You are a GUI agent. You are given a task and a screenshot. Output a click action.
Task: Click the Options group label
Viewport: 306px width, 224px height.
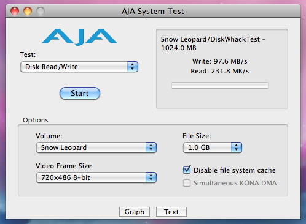tap(36, 120)
